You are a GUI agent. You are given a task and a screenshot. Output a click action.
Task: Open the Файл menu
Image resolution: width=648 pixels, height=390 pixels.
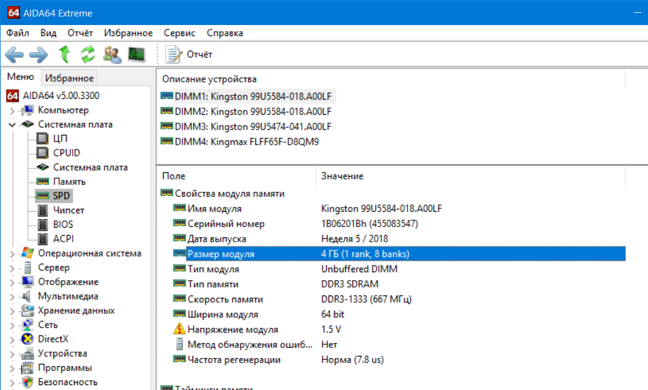[17, 33]
